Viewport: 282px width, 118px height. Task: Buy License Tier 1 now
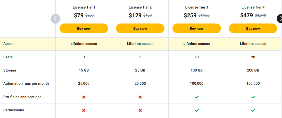click(x=84, y=28)
